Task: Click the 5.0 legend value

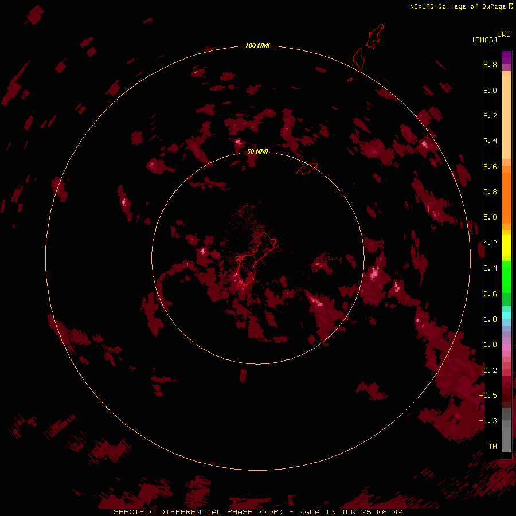Action: pos(490,217)
